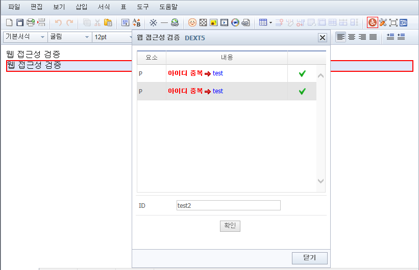Insert a horizontal line with the toolbar icon
The image size is (419, 270).
[x=164, y=22]
